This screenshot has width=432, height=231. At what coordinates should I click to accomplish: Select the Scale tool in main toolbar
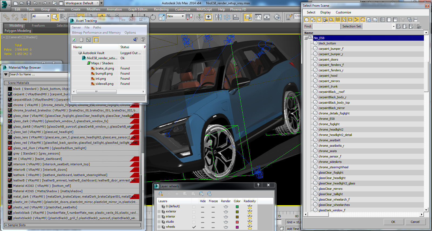coord(162,17)
